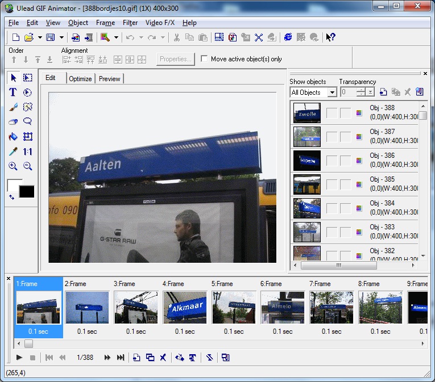The width and height of the screenshot is (435, 382).
Task: Go to the last frame
Action: (x=121, y=358)
